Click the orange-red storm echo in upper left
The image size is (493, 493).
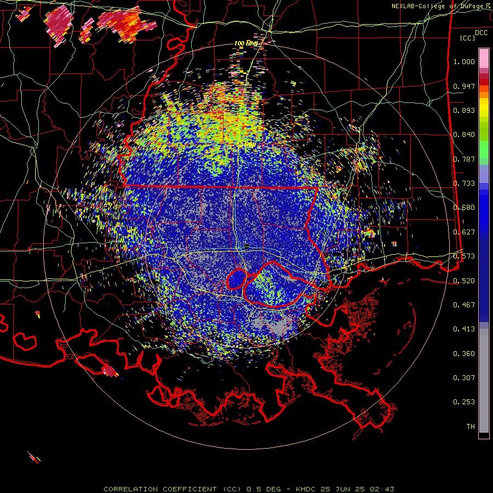127,24
